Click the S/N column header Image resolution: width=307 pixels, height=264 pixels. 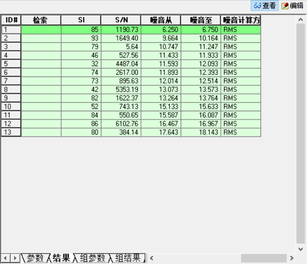[120, 21]
